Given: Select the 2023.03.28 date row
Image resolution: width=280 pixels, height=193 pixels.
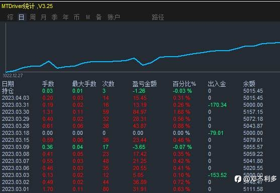Looking at the screenshot, I should [x=16, y=126].
